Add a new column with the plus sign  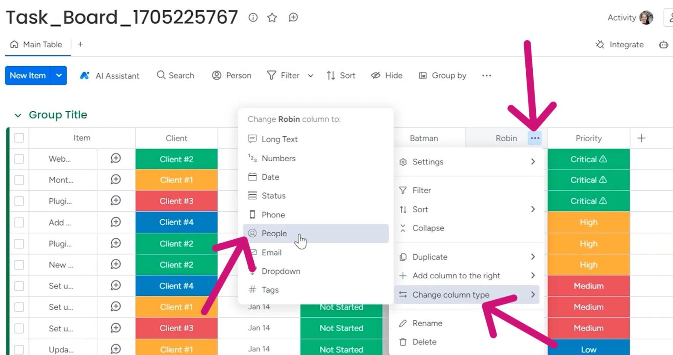point(641,138)
